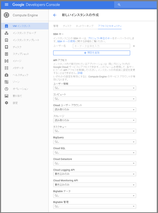Click the インスタンス グループ sidebar icon

pos(6,33)
